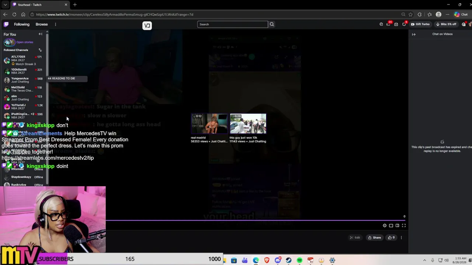Reload the current page
The width and height of the screenshot is (472, 265).
click(x=14, y=14)
